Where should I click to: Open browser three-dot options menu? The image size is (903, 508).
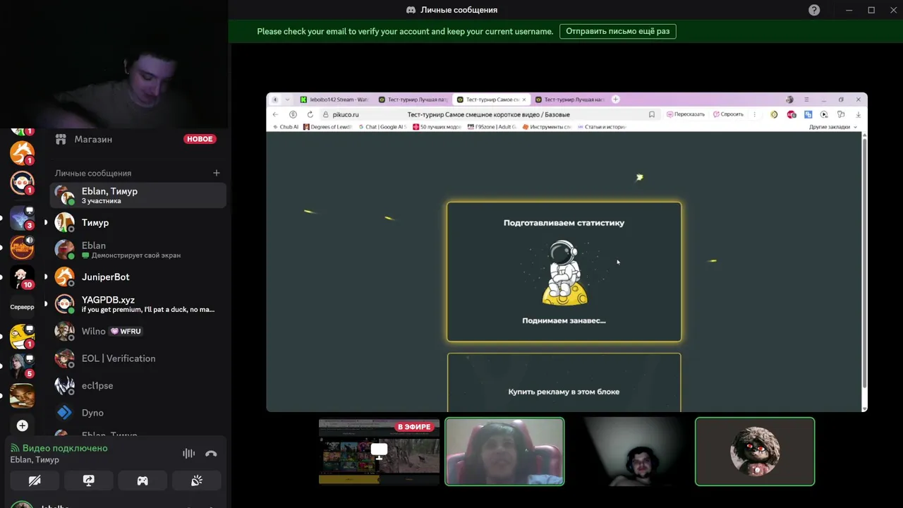[x=755, y=114]
